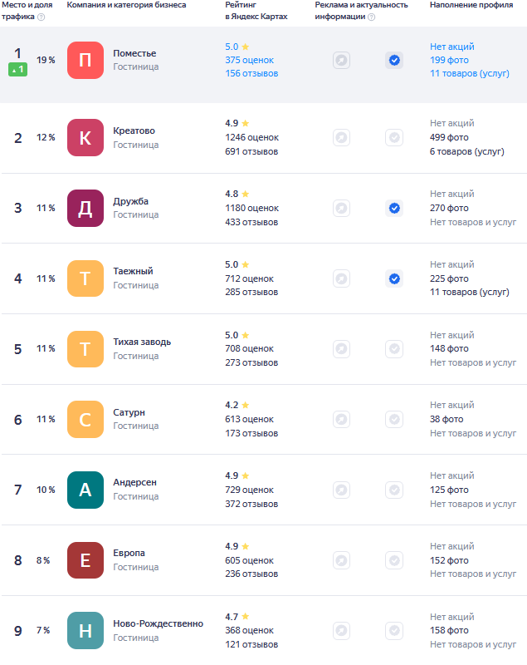Click the Тихая заводь orange T logo
Image resolution: width=527 pixels, height=665 pixels.
point(85,348)
